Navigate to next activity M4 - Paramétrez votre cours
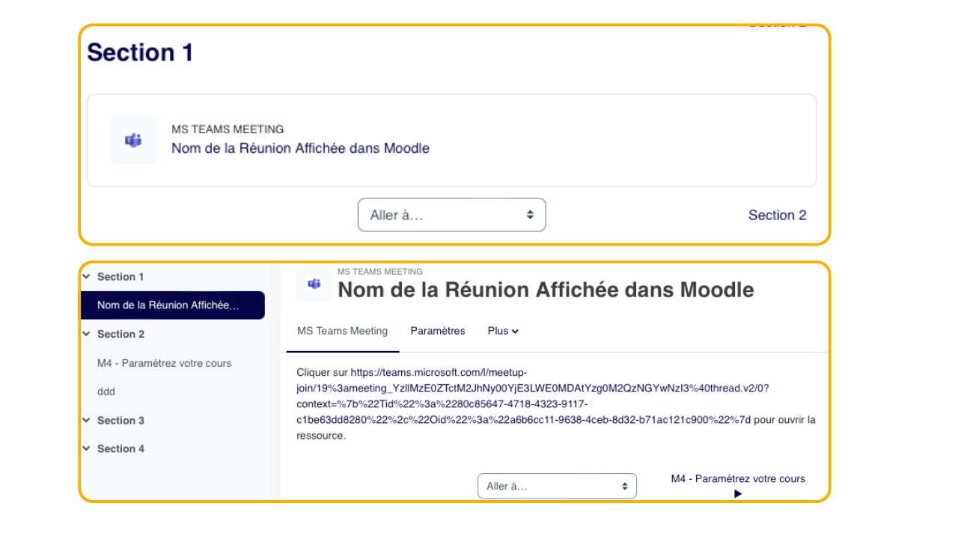The height and width of the screenshot is (539, 958). coord(738,485)
